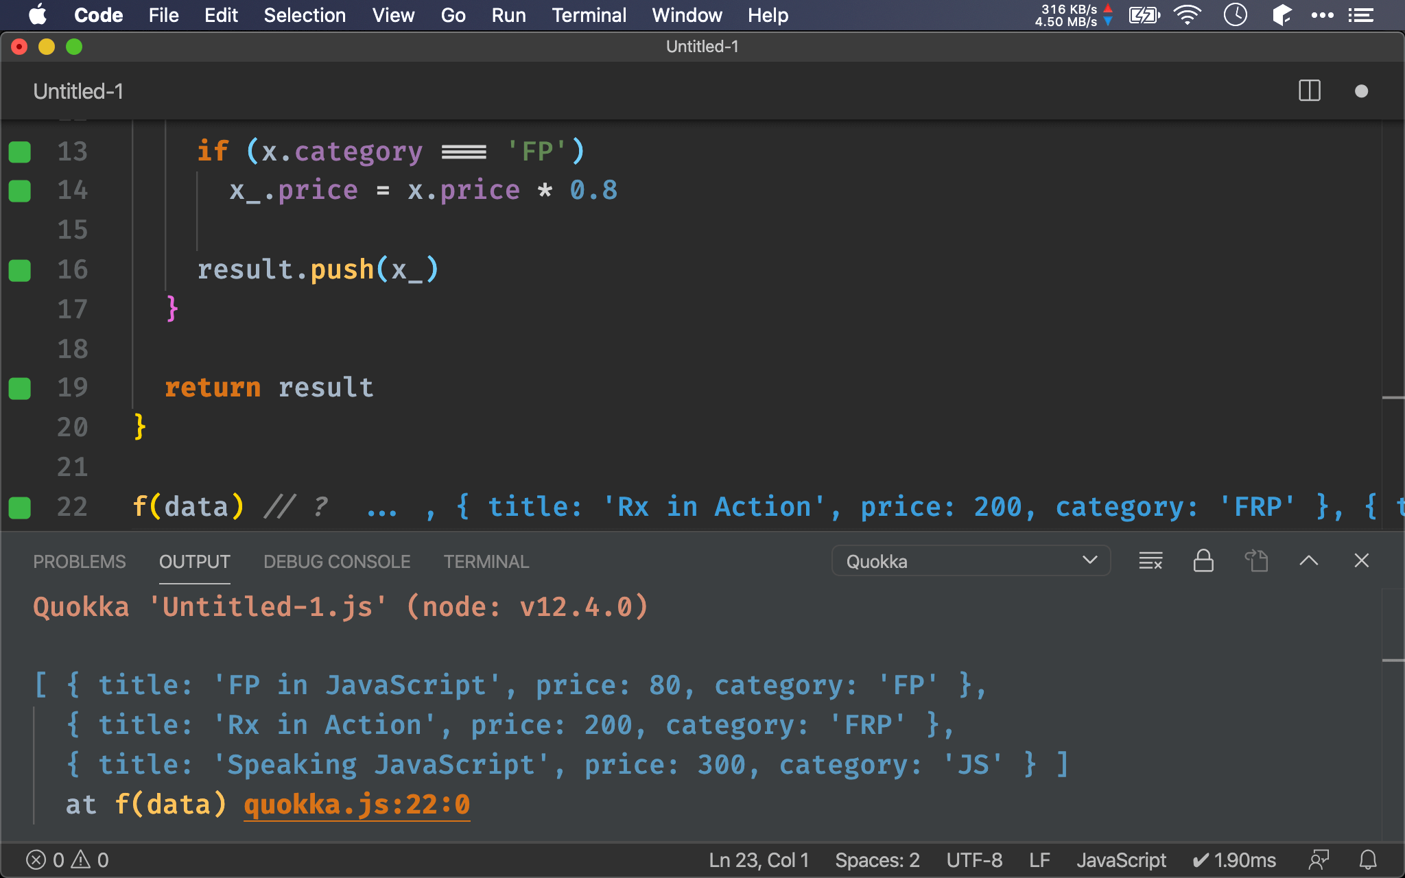Screen dimensions: 1405x878
Task: Open the Run menu
Action: (508, 15)
